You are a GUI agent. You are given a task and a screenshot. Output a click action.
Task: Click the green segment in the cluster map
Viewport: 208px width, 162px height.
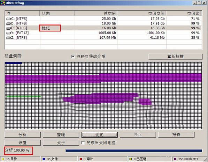(24, 96)
